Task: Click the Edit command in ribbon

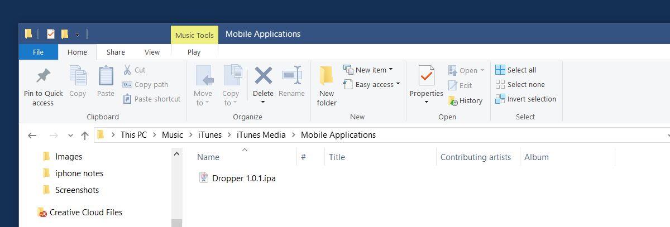Action: click(x=460, y=85)
